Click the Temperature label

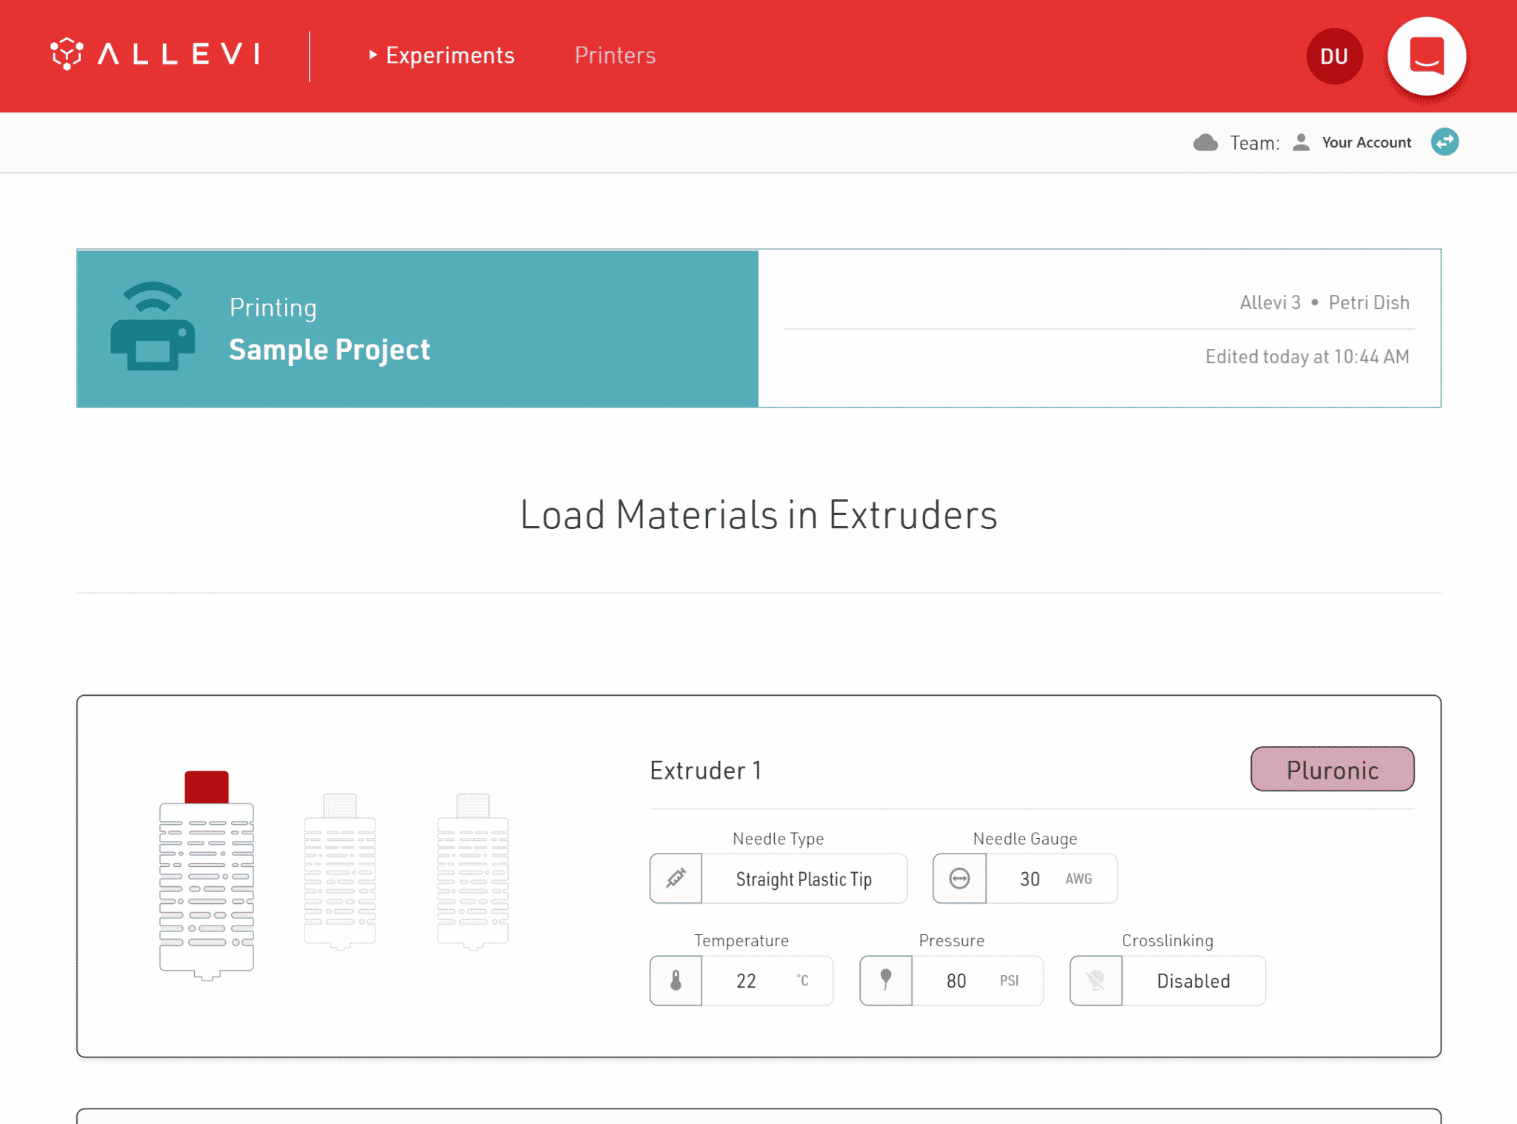tap(741, 941)
